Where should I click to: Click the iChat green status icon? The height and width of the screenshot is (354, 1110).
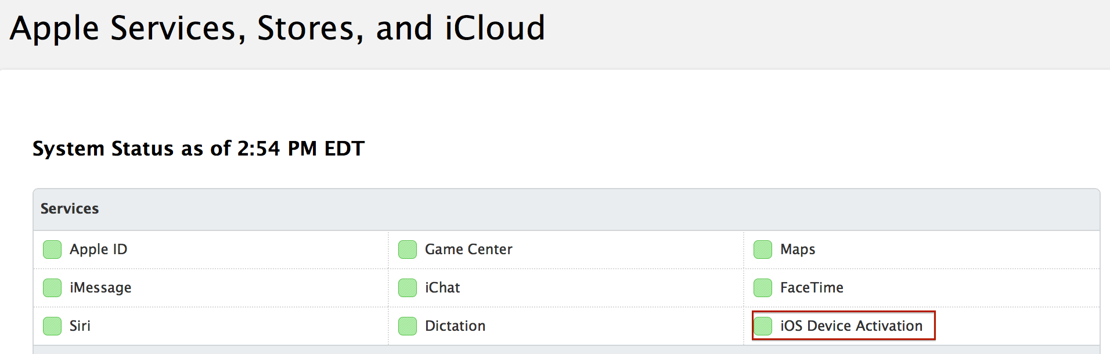(408, 288)
